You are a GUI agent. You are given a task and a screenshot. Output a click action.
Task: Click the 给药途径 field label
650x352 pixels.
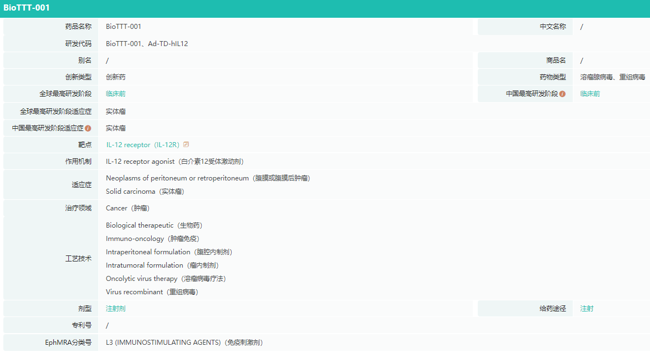[553, 309]
